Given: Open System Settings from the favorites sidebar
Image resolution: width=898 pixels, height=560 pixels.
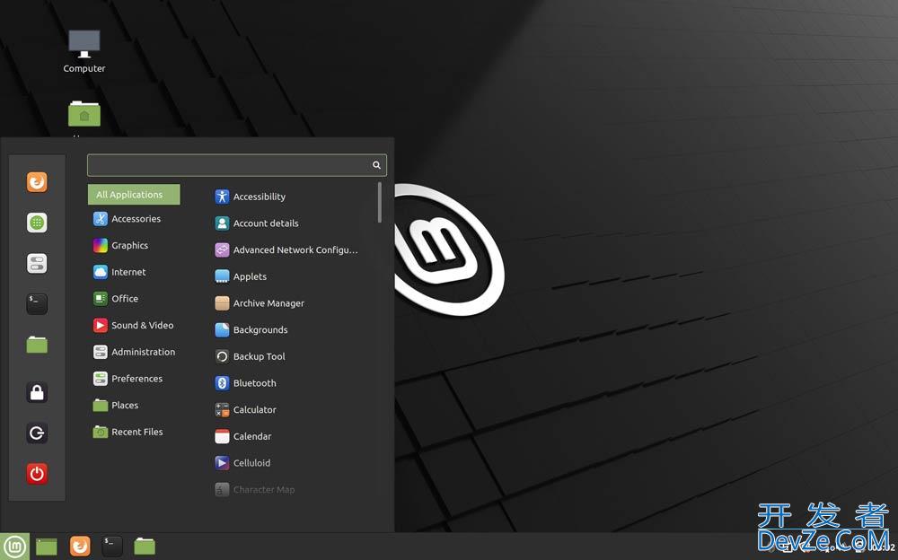Looking at the screenshot, I should (37, 263).
